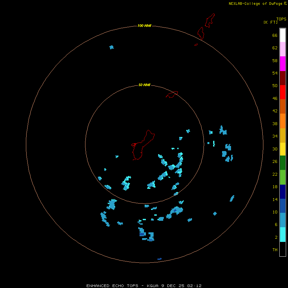The image size is (288, 288).
Task: Click the black TH threshold swatch
Action: pyautogui.click(x=283, y=249)
